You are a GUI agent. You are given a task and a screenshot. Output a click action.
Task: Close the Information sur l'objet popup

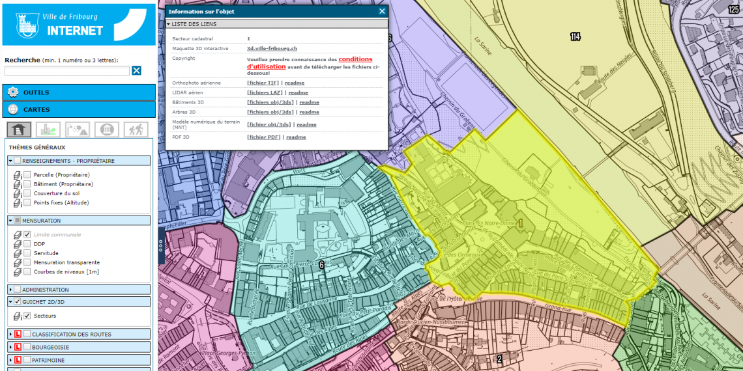click(382, 11)
